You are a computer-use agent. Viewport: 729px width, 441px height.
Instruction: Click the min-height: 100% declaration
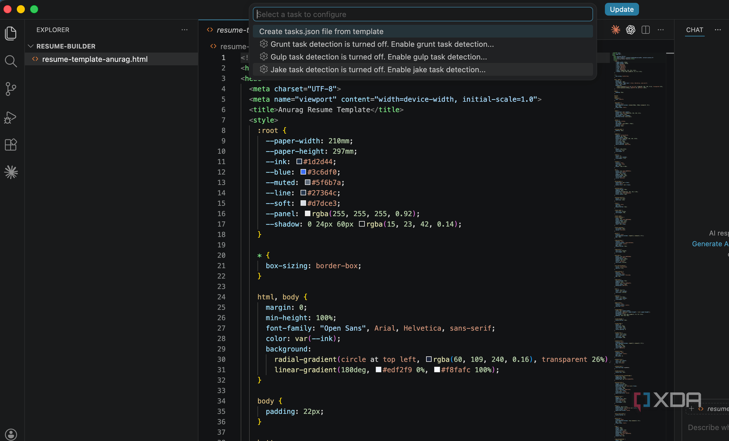[301, 318]
